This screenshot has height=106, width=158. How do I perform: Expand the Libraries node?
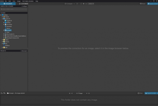(2, 42)
